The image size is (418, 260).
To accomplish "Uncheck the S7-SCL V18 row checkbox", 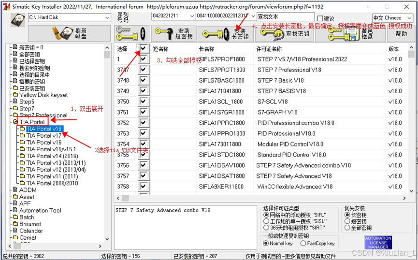I will click(144, 101).
